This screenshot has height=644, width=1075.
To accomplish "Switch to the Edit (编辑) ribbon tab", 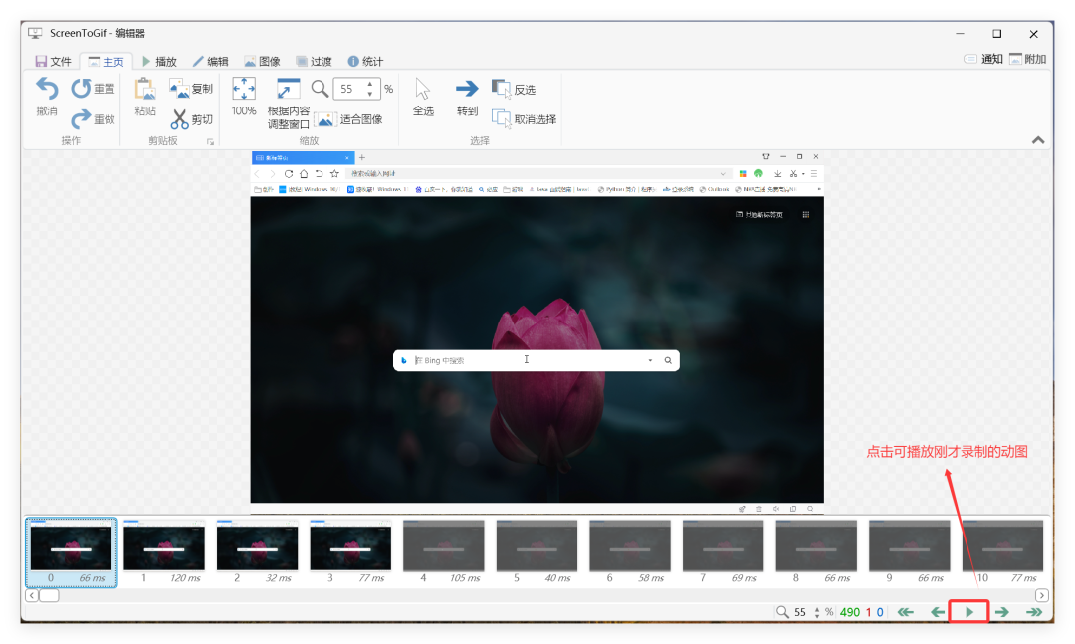I will point(210,61).
